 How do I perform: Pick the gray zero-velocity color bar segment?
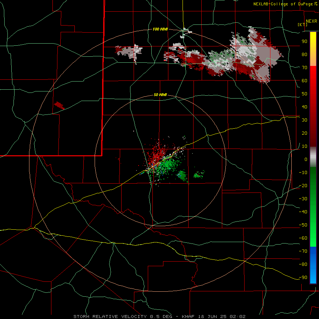(313, 157)
